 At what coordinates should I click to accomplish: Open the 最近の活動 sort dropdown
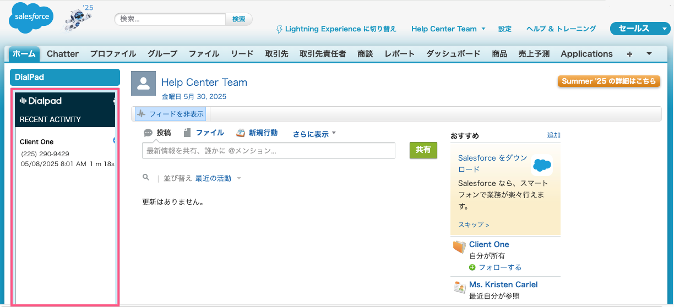click(x=239, y=178)
